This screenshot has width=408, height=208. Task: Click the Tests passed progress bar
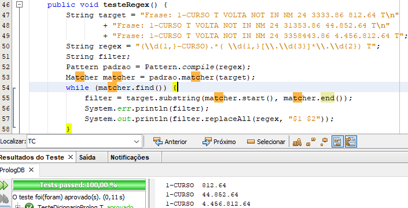pos(79,185)
